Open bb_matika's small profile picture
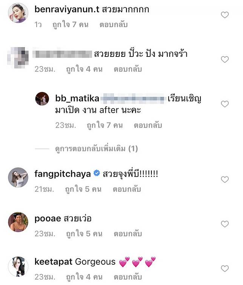 [42, 99]
